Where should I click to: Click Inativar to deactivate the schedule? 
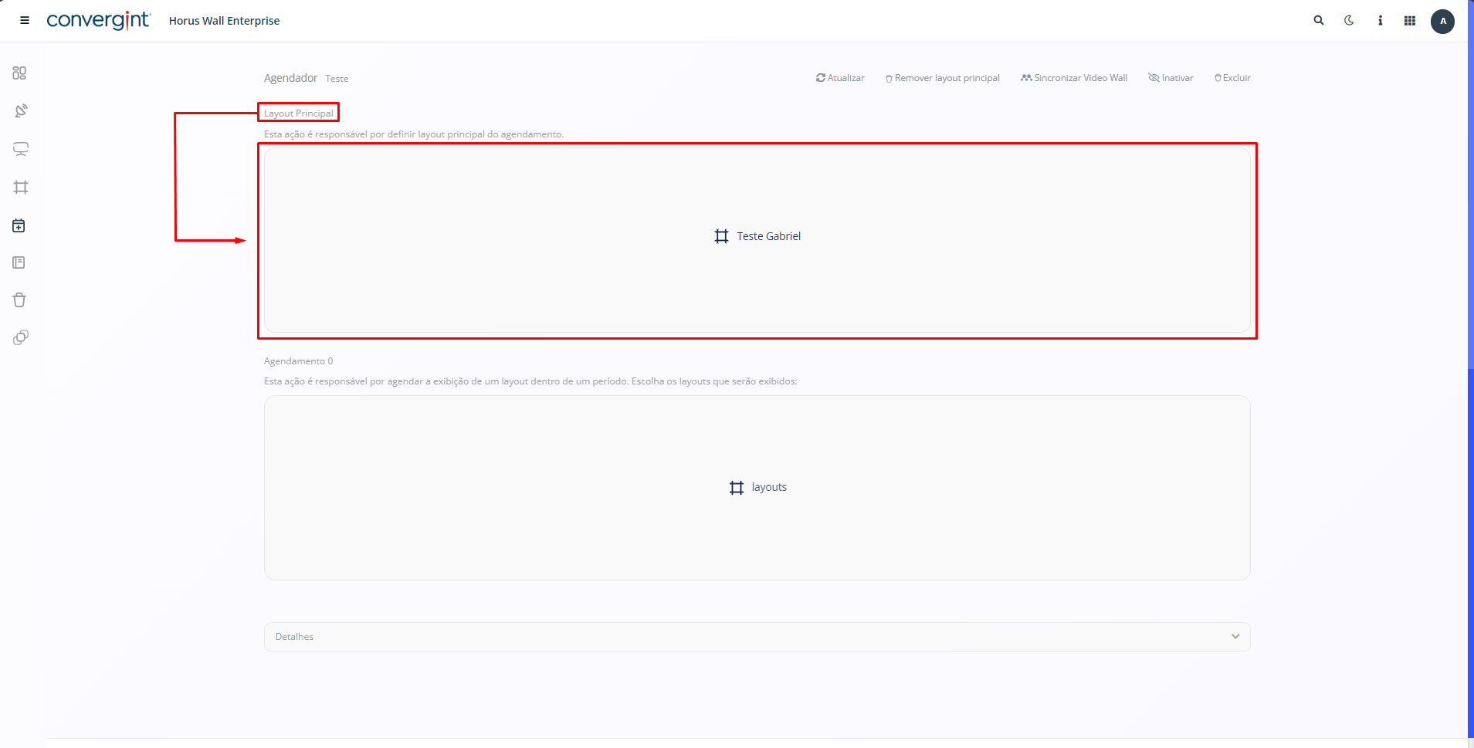(1171, 78)
